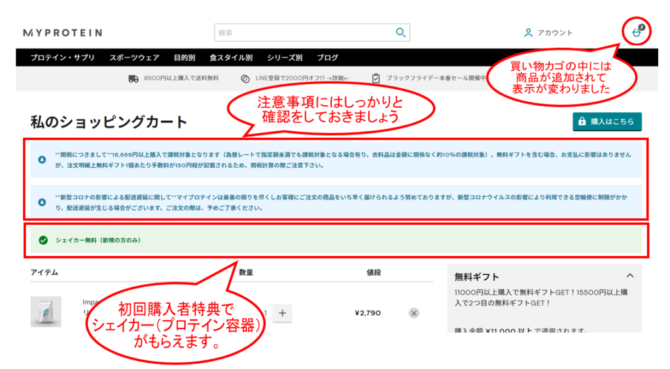Click 11000円以上購入で無料ギフトGET text
The image size is (670, 369).
541,298
